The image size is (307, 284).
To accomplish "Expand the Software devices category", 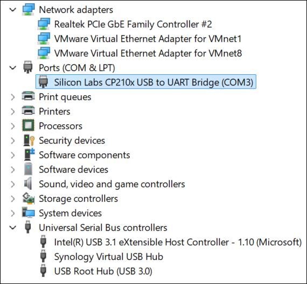I will point(13,169).
